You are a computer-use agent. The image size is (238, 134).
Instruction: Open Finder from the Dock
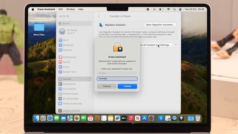(x=36, y=118)
